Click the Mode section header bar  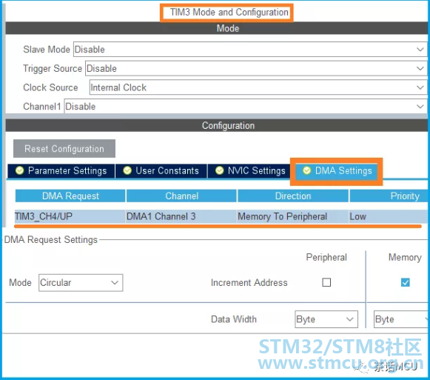tap(217, 28)
